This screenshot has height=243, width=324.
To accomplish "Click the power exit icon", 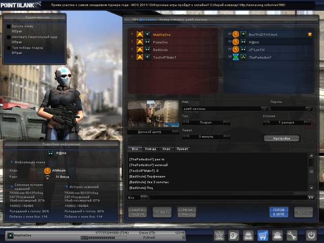I will coord(311,235).
